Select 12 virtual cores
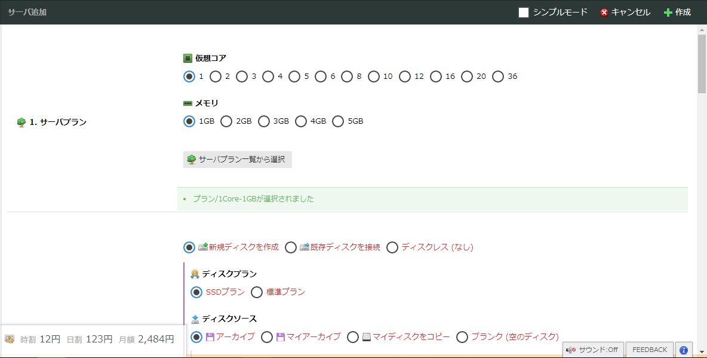 [405, 77]
